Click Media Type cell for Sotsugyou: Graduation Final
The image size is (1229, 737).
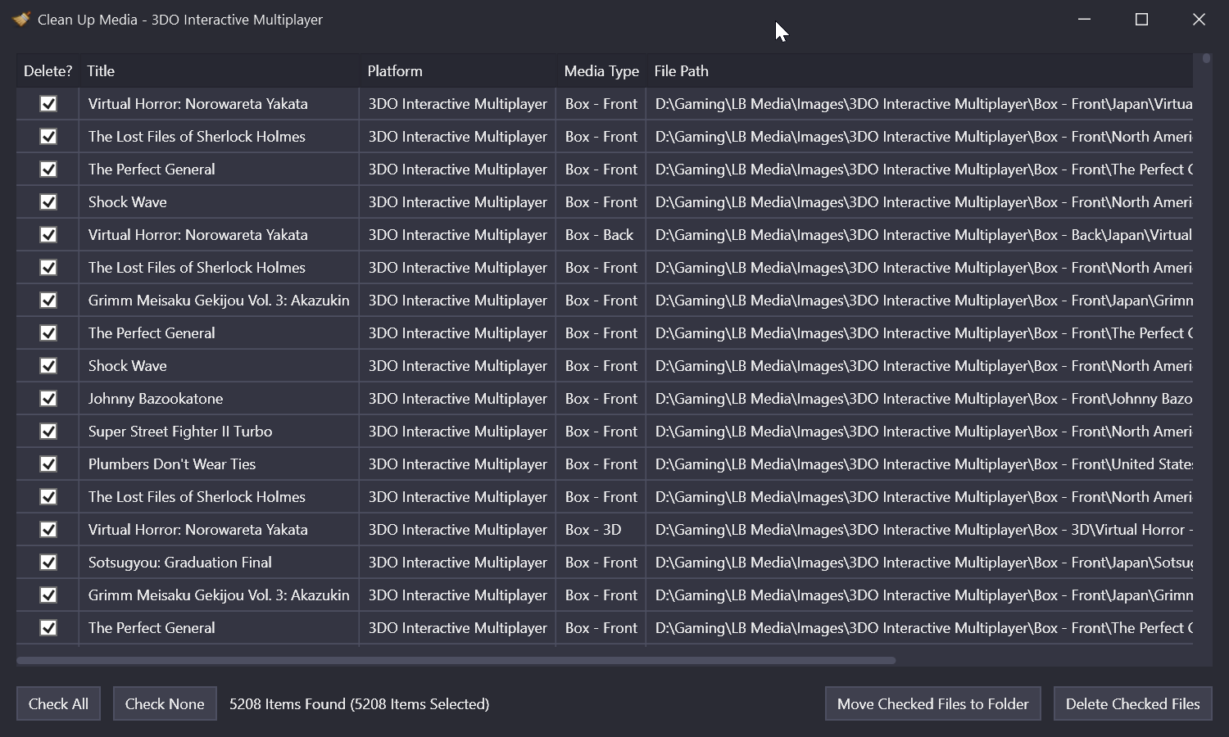[x=601, y=563]
